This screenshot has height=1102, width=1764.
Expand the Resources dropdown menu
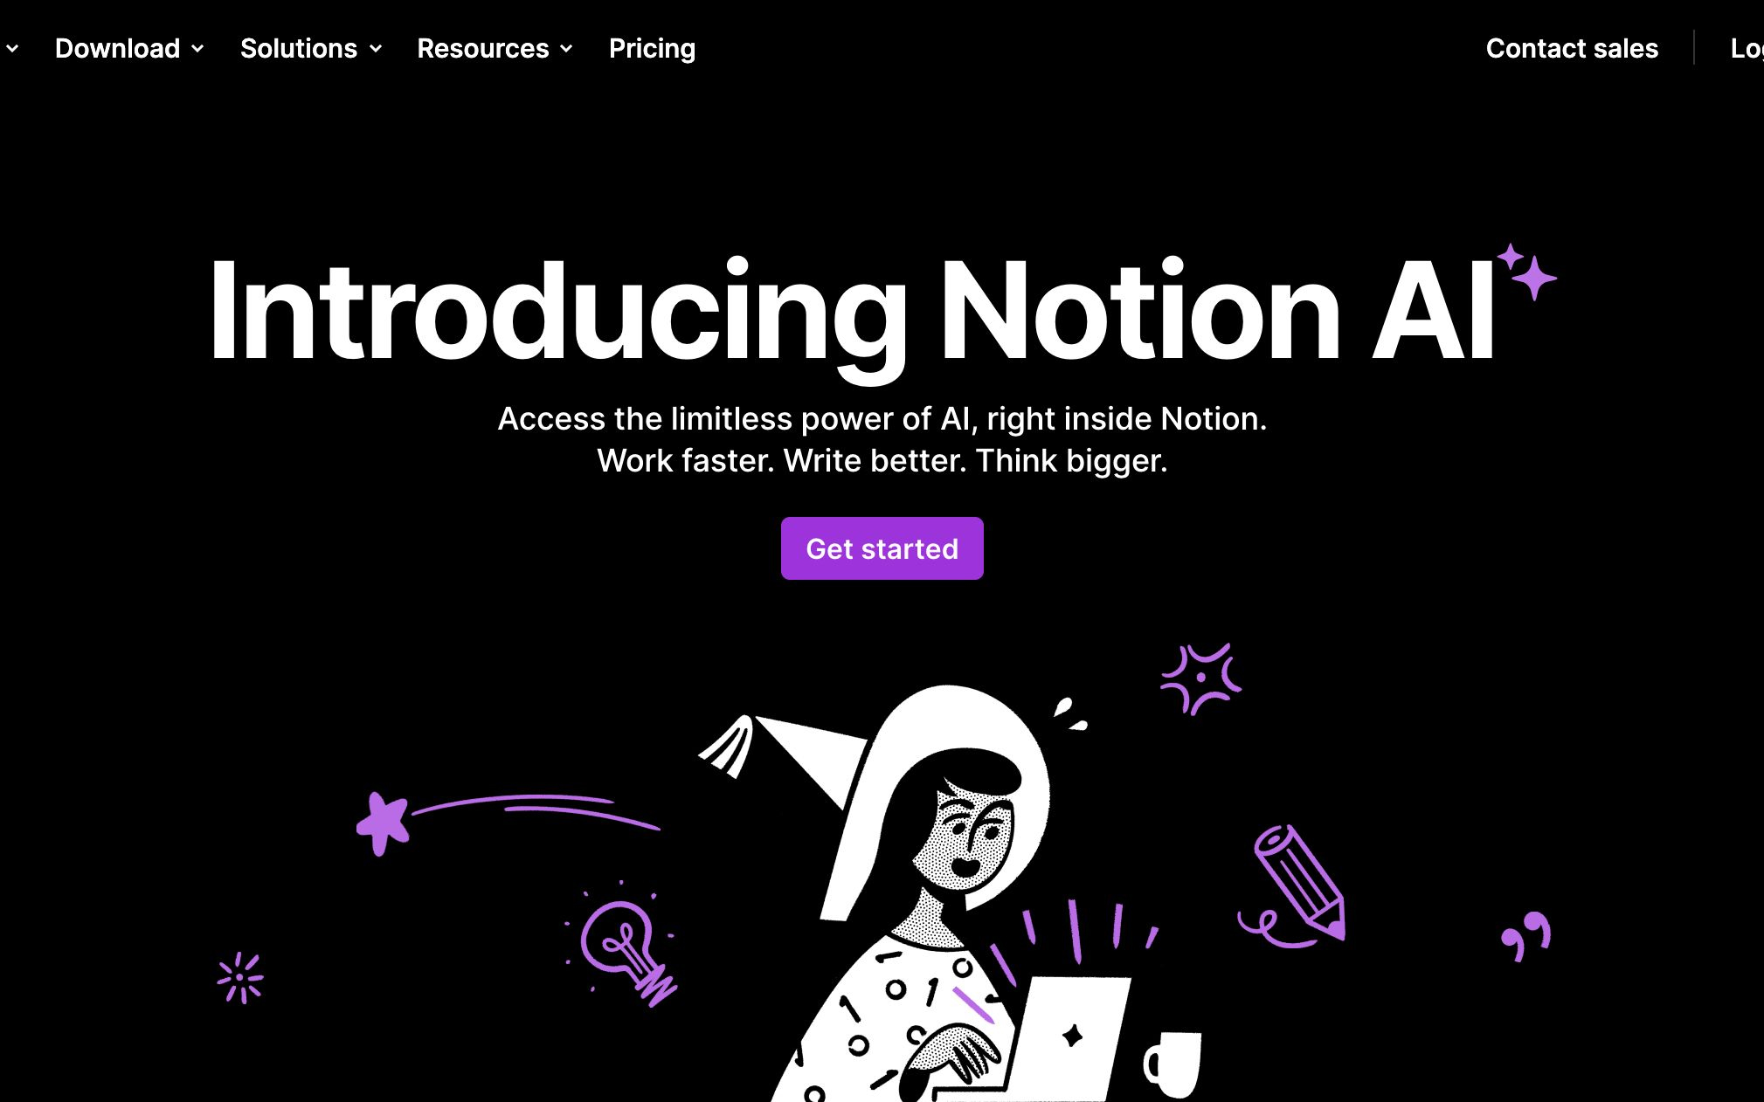point(494,48)
